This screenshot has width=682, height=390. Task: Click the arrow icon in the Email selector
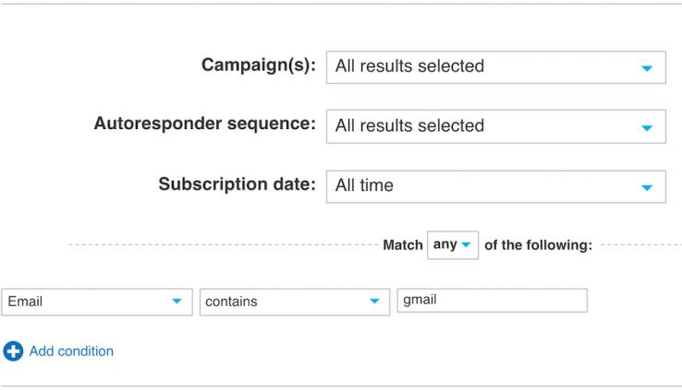coord(176,301)
